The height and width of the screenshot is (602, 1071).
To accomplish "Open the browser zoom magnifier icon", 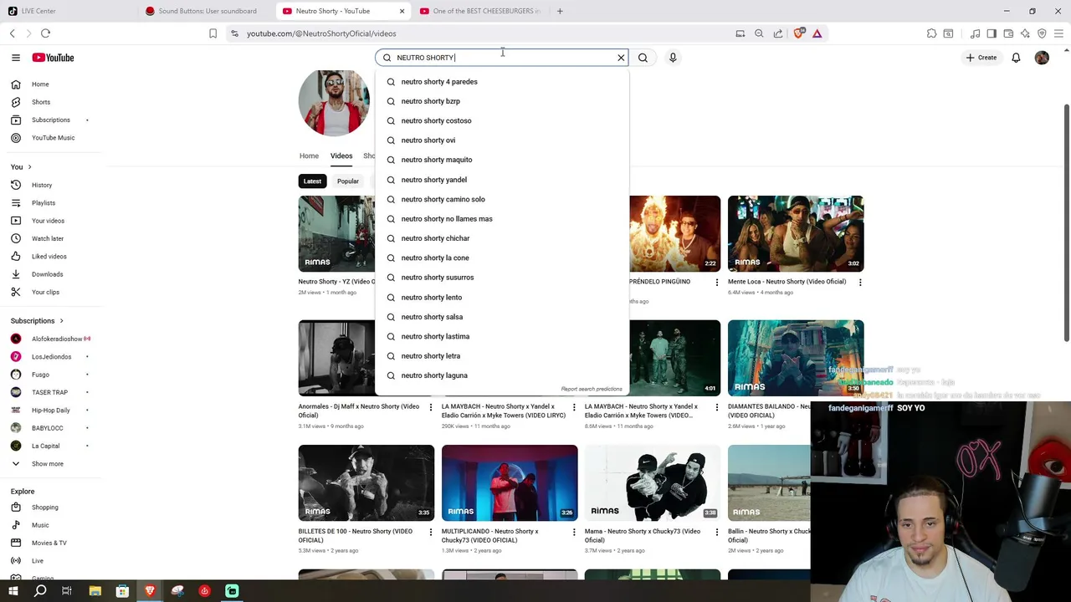I will point(759,33).
